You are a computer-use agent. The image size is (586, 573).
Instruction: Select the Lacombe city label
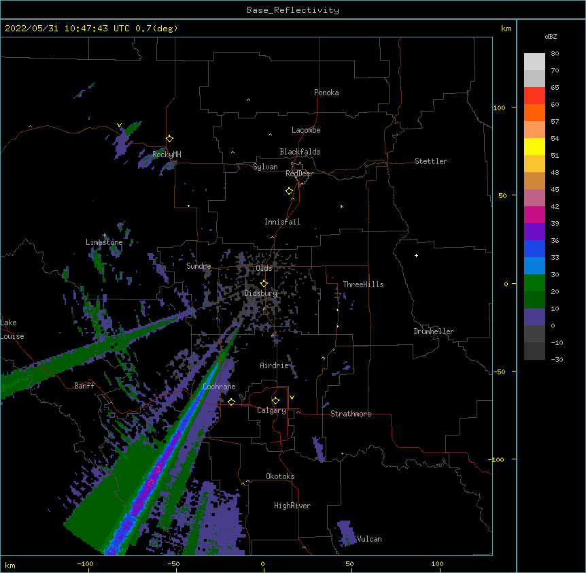306,130
